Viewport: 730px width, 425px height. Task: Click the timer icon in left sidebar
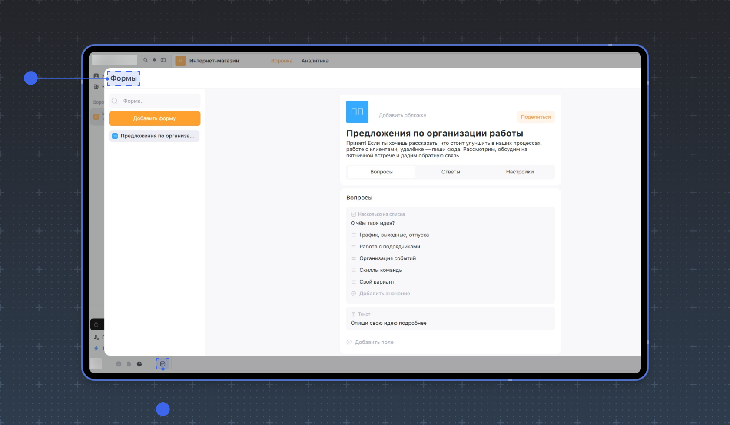tap(96, 324)
